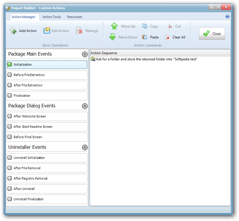Maximize the Custom Actions window
This screenshot has height=221, width=239.
click(218, 7)
